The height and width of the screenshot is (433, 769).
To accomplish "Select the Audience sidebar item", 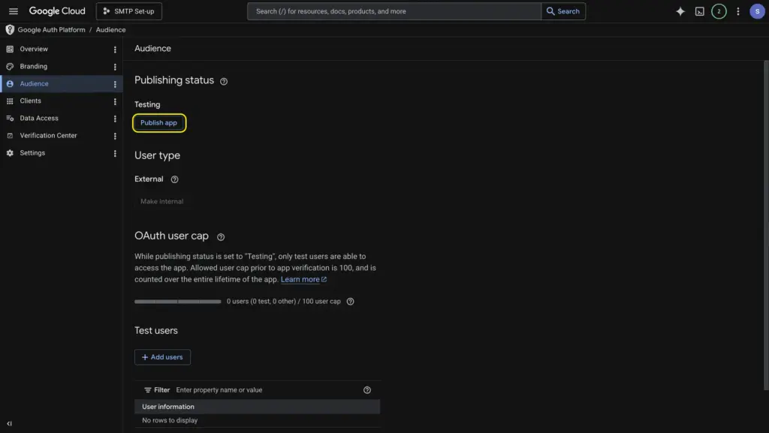I will coord(62,84).
